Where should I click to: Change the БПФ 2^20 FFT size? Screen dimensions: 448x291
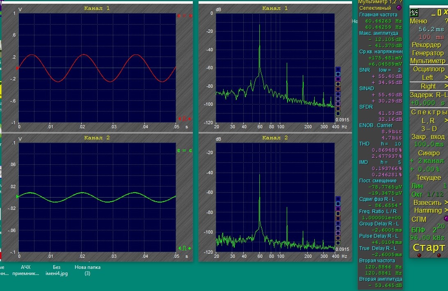[428, 228]
